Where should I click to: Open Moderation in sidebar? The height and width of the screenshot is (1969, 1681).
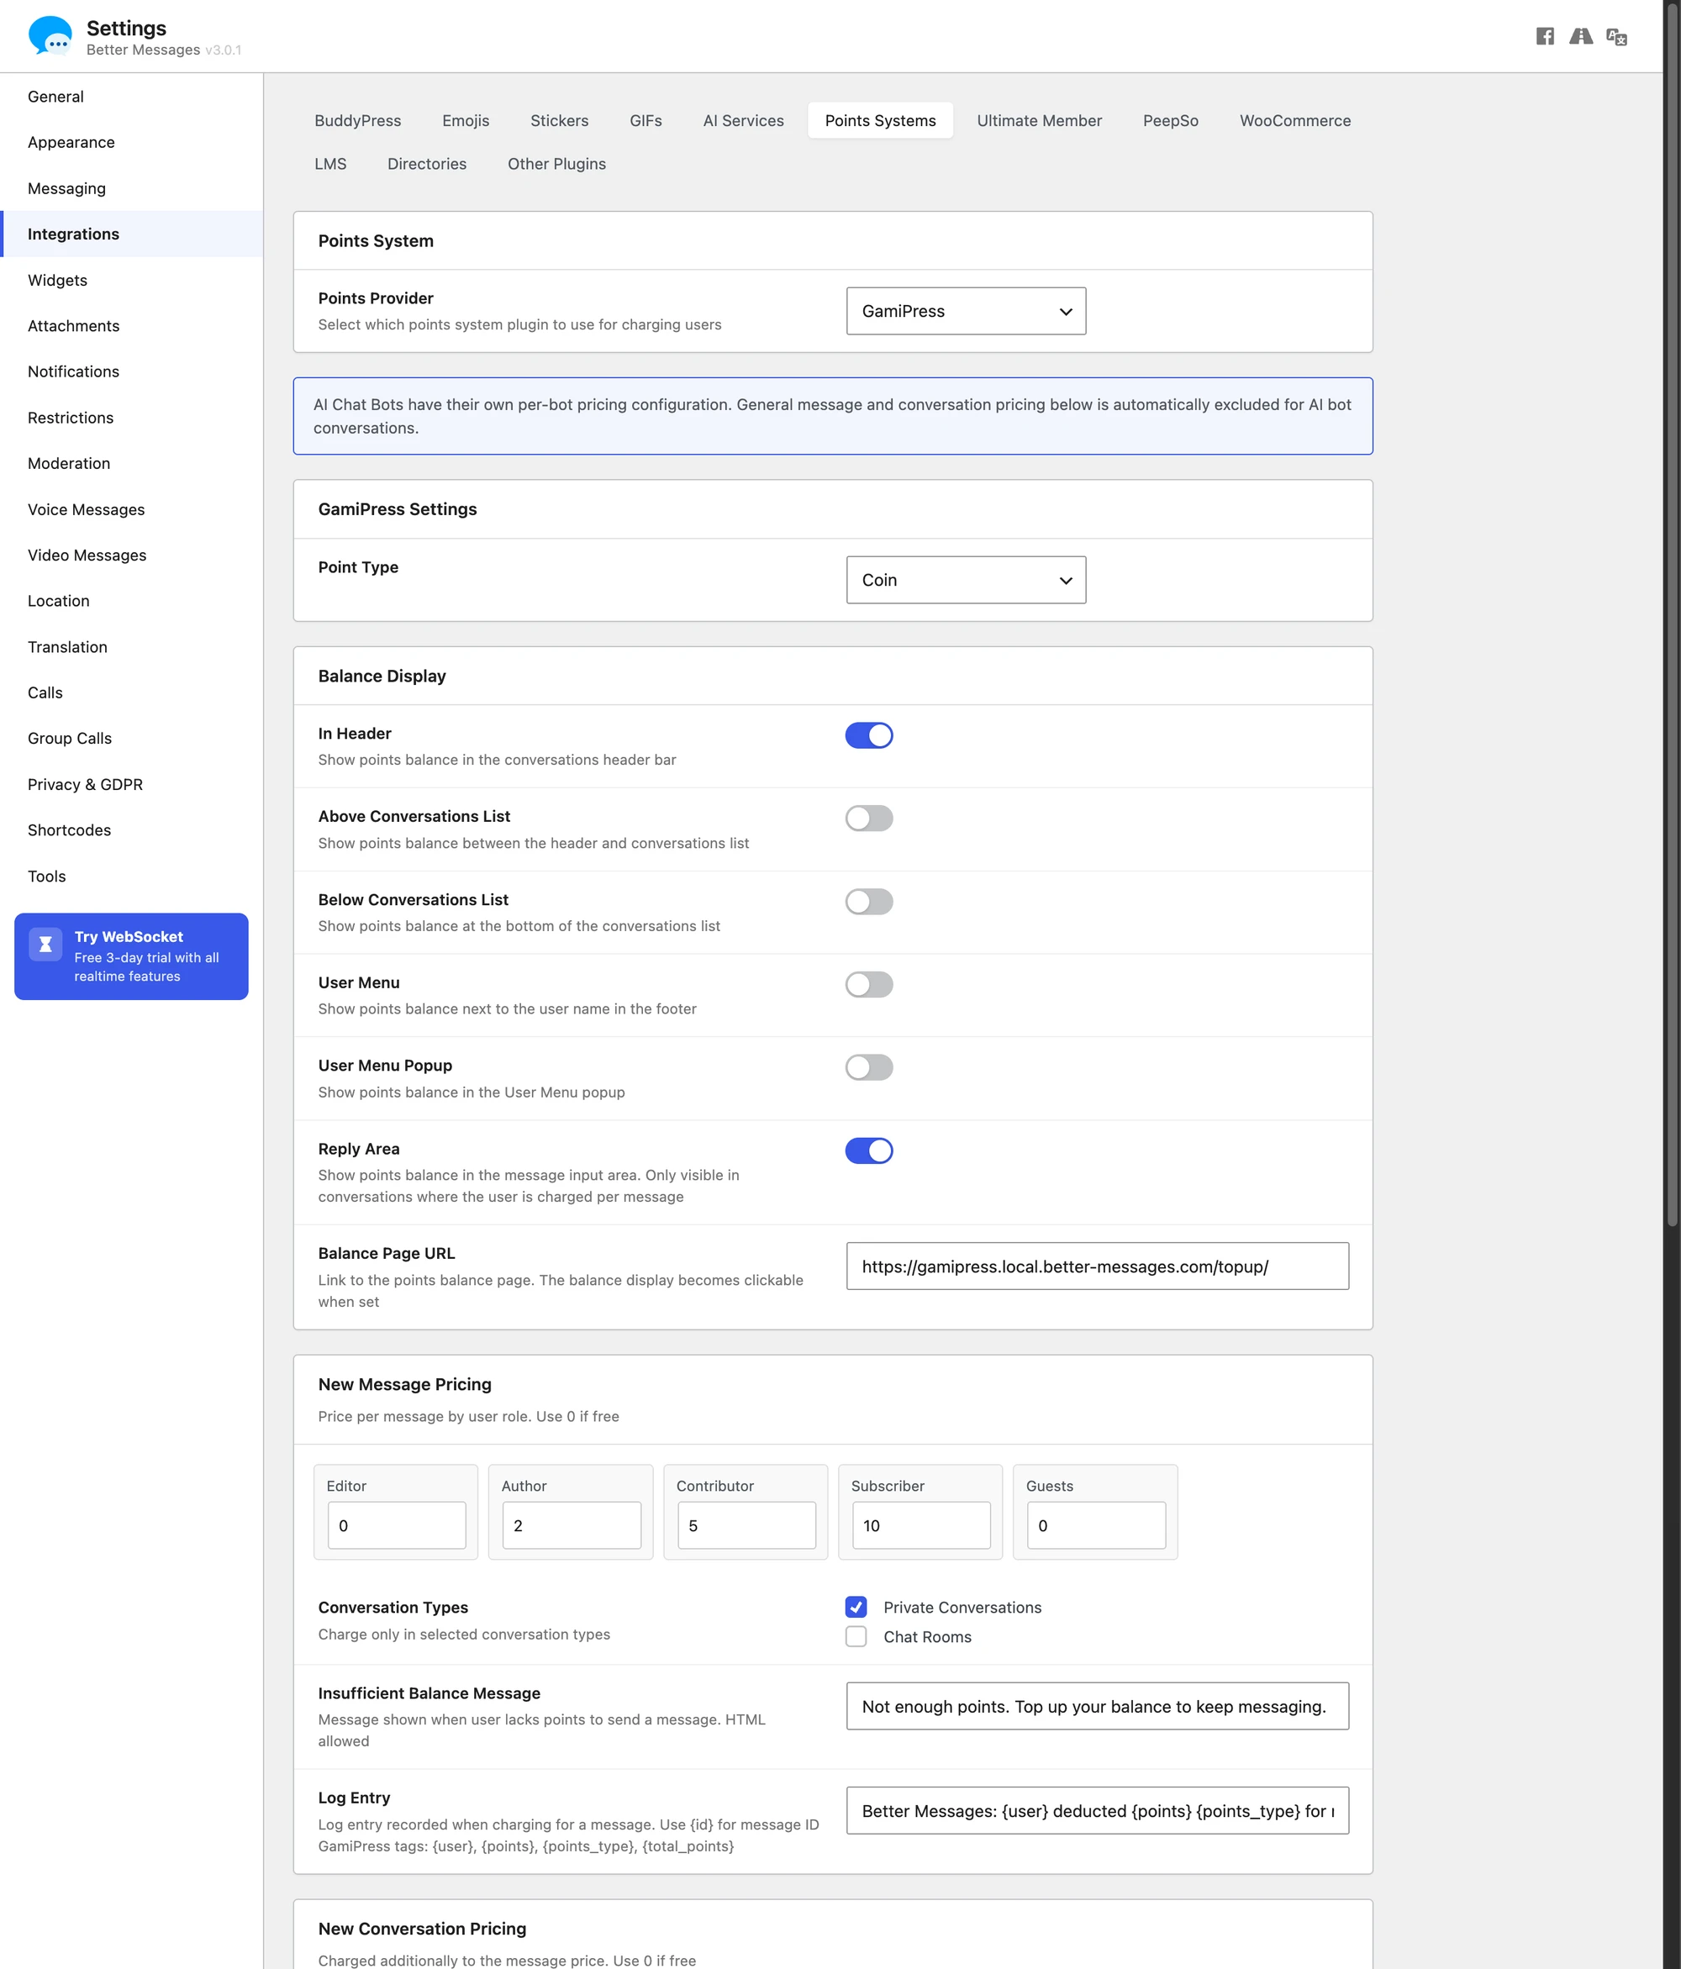coord(131,463)
